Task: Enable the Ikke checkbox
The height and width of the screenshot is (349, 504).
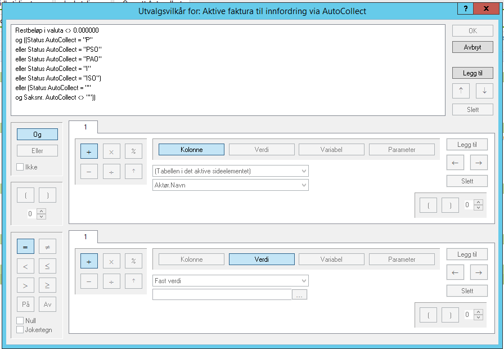Action: (x=20, y=167)
